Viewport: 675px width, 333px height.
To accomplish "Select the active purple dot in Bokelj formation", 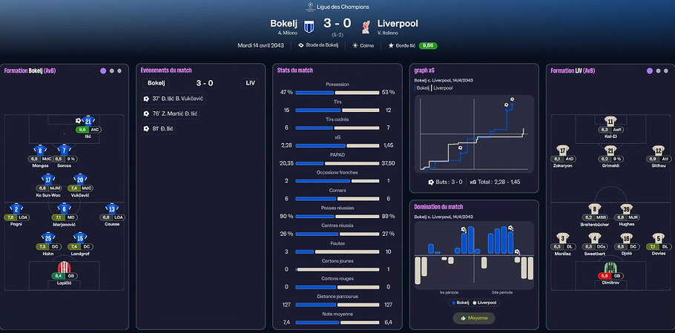I will tap(103, 71).
